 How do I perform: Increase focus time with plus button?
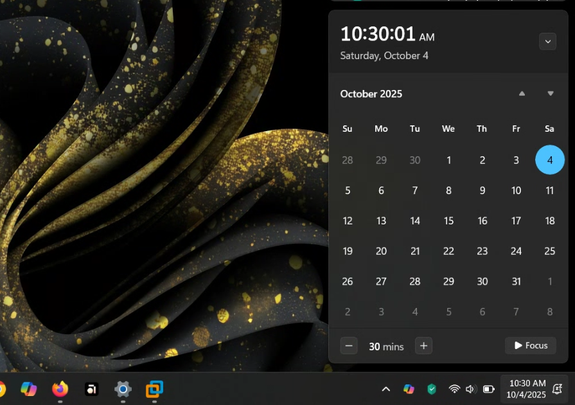coord(423,346)
